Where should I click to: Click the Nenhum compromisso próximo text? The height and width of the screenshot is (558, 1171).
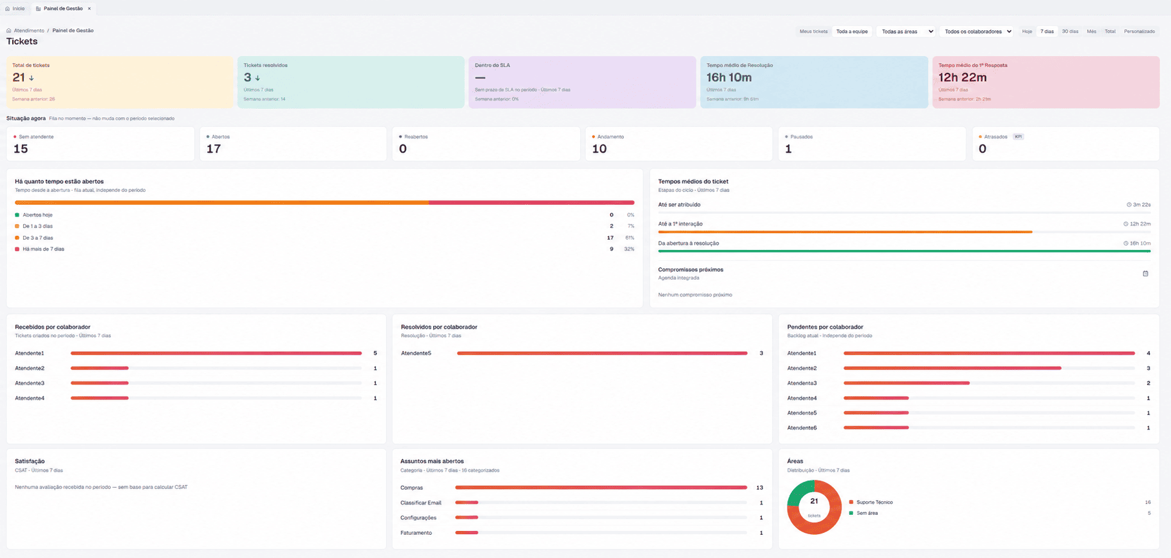pos(695,295)
